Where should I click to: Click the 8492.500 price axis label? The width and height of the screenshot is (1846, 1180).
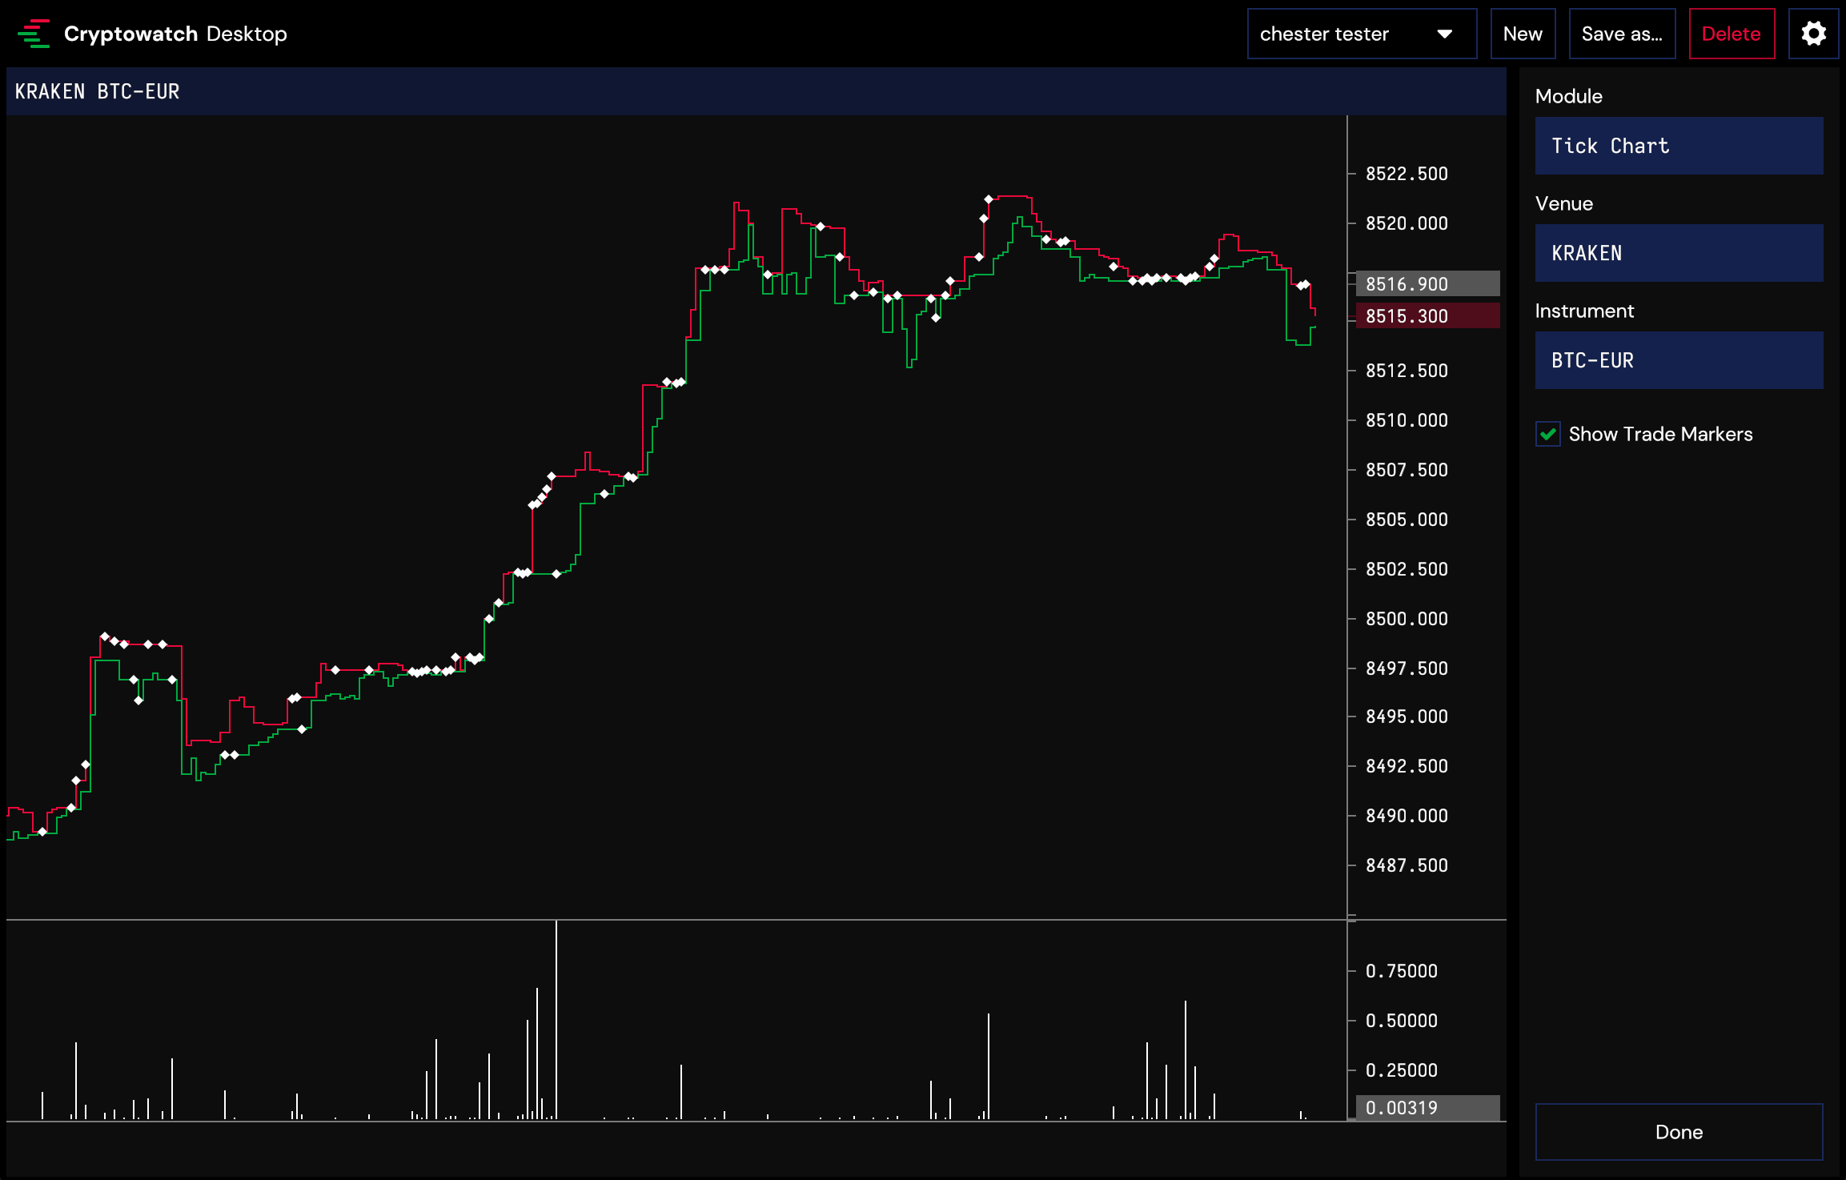click(1407, 766)
